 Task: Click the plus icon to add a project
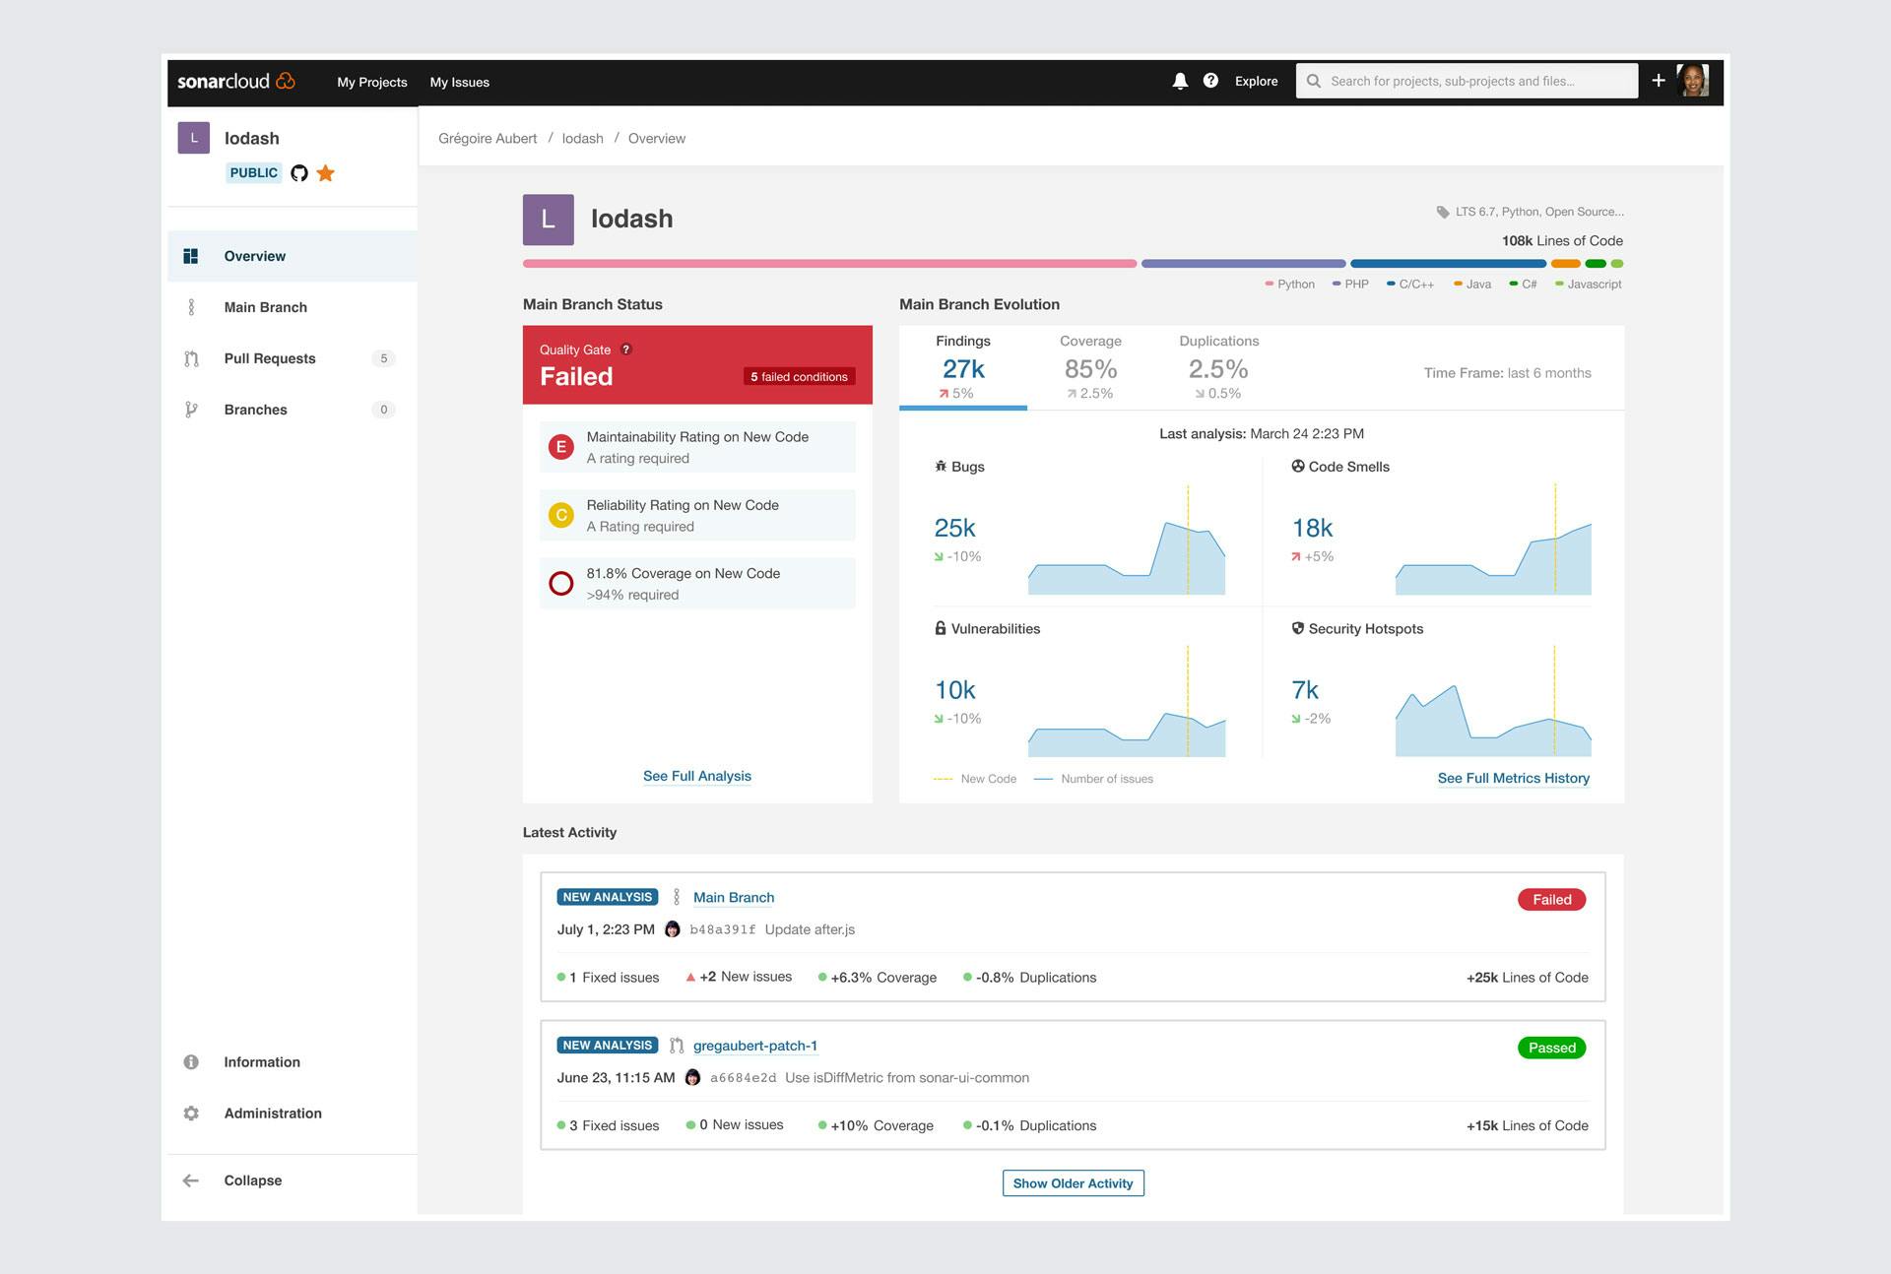1659,81
